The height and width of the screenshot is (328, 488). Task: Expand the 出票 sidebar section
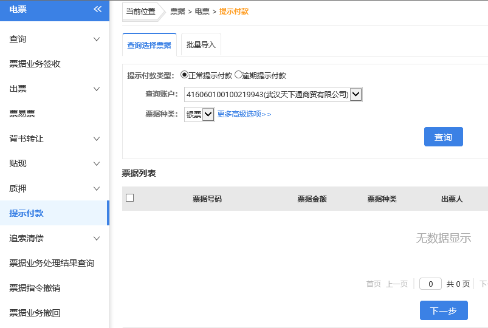click(97, 89)
